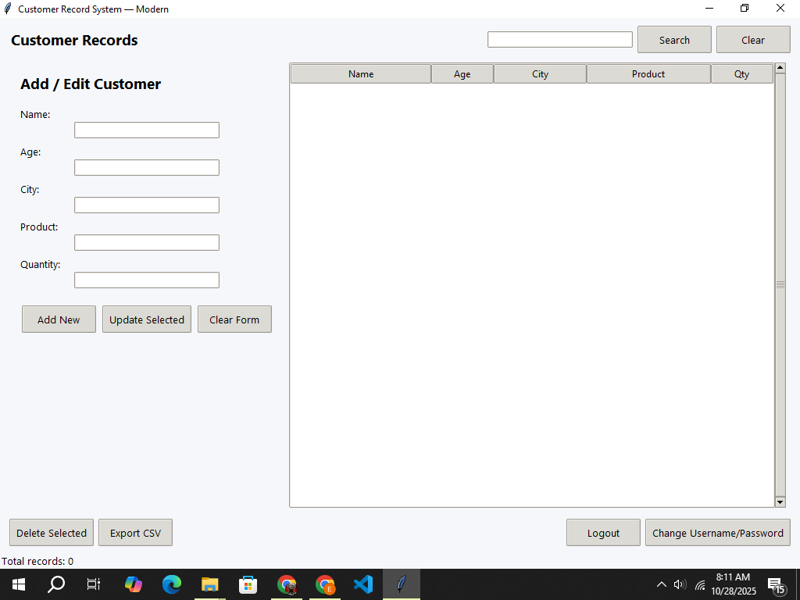800x600 pixels.
Task: Open the volume control in tray
Action: point(680,584)
